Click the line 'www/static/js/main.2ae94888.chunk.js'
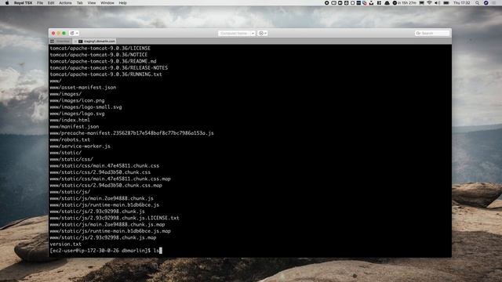Image resolution: width=502 pixels, height=282 pixels. (101, 198)
